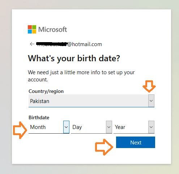179x174 pixels.
Task: Open the Month selection field
Action: (49, 127)
